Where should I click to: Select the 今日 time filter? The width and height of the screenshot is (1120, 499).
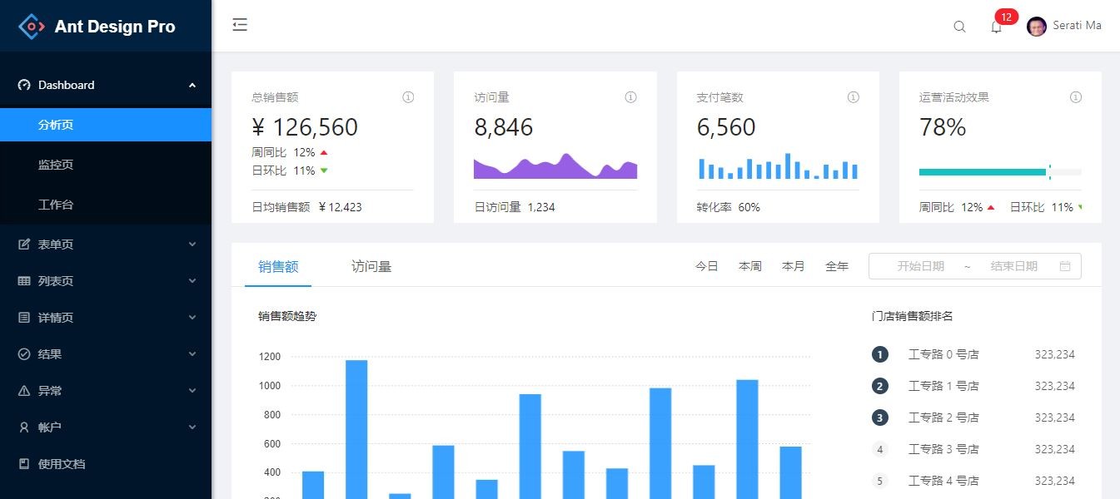[706, 265]
